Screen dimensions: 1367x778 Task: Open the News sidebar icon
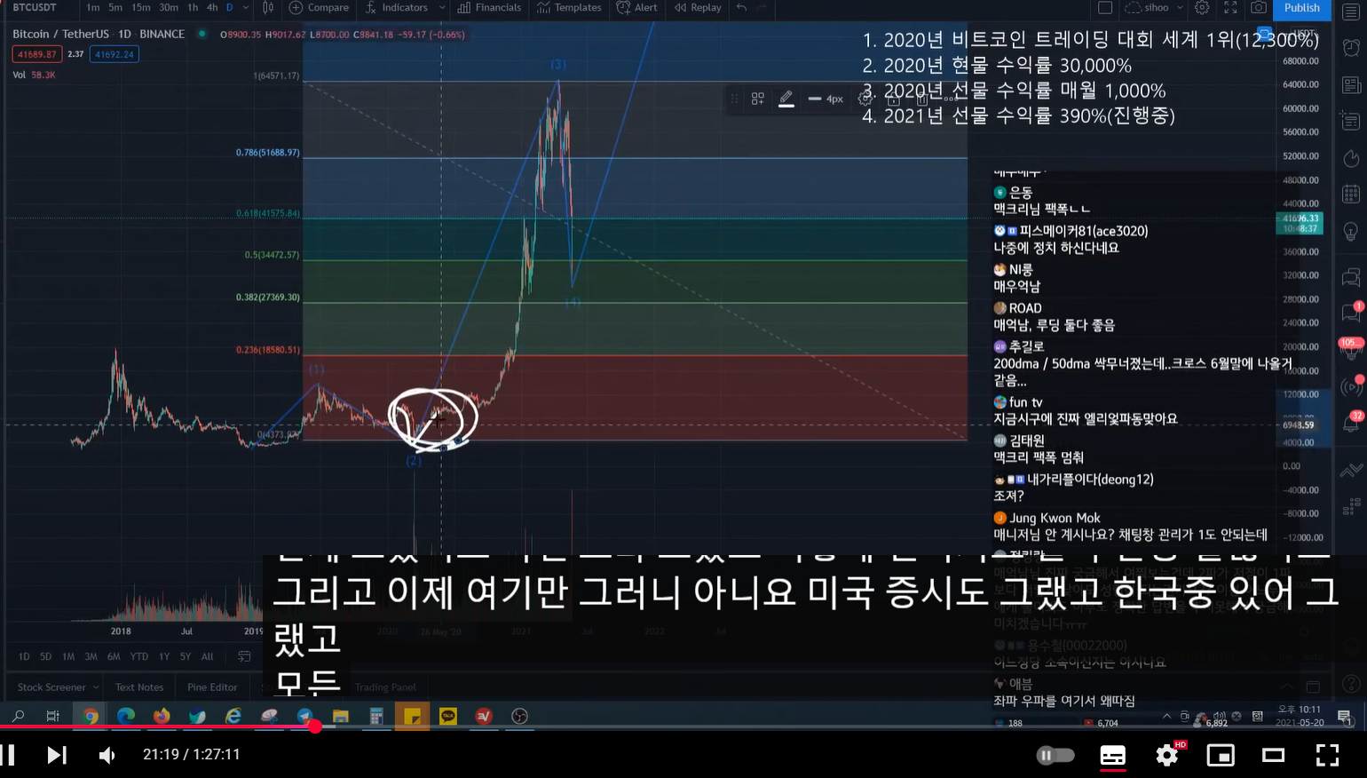coord(1351,85)
